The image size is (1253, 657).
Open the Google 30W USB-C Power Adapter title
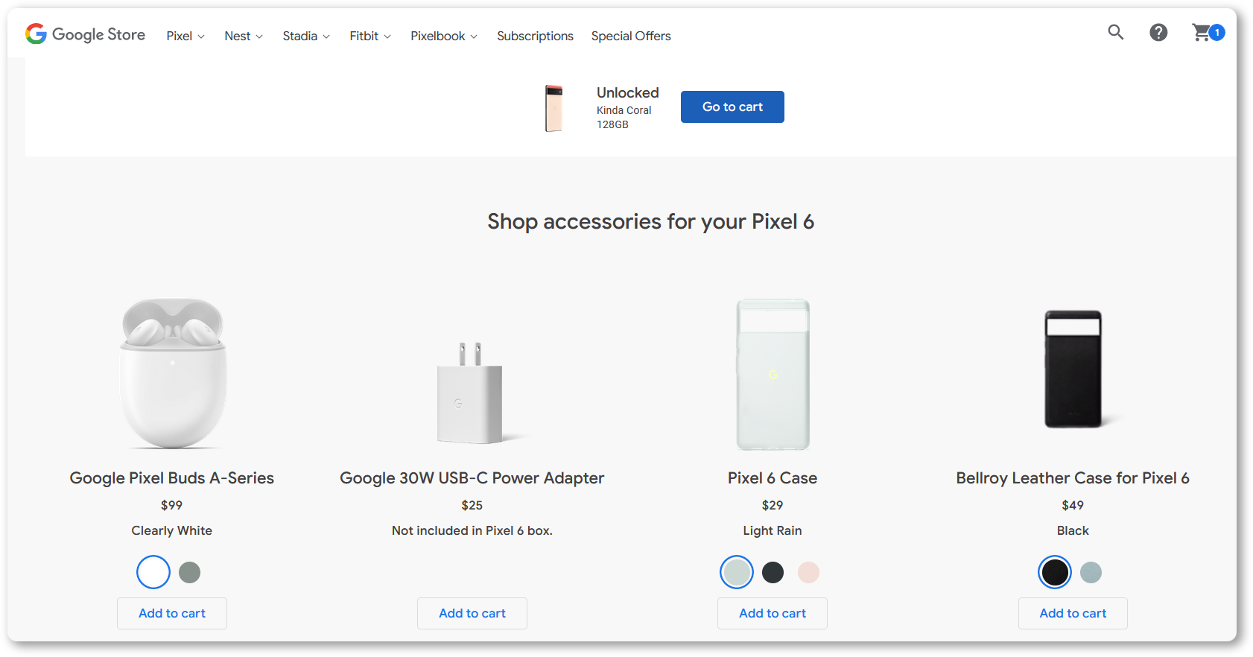(x=472, y=478)
